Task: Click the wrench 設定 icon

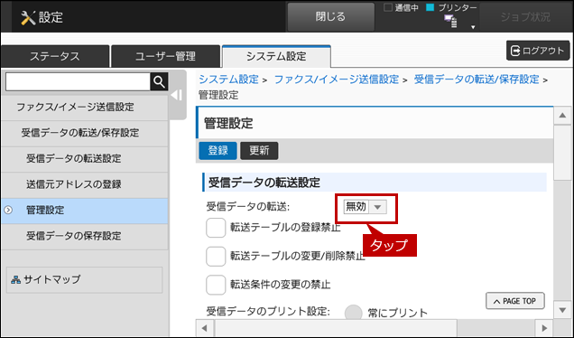Action: click(x=28, y=17)
